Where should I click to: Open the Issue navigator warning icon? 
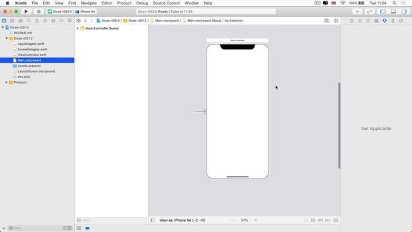coord(37,21)
